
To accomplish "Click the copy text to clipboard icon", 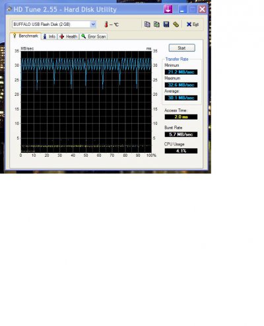I will click(147, 24).
